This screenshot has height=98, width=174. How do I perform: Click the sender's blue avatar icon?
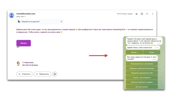pos(11,15)
